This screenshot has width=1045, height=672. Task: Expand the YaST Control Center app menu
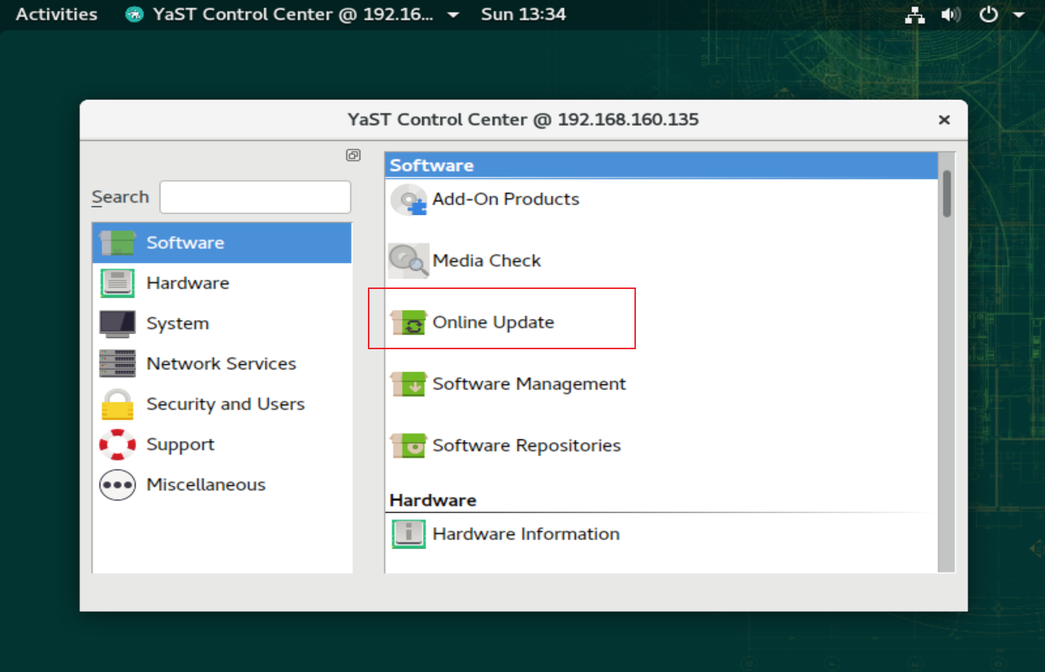pos(292,14)
